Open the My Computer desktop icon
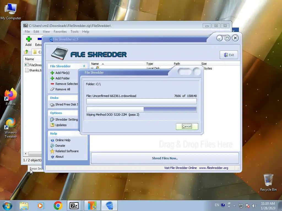 [11, 11]
